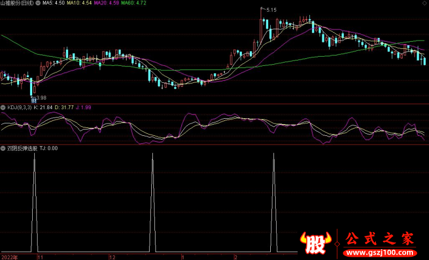Click the 股 bull logo icon
Screen dimensions: 429x260
click(317, 244)
